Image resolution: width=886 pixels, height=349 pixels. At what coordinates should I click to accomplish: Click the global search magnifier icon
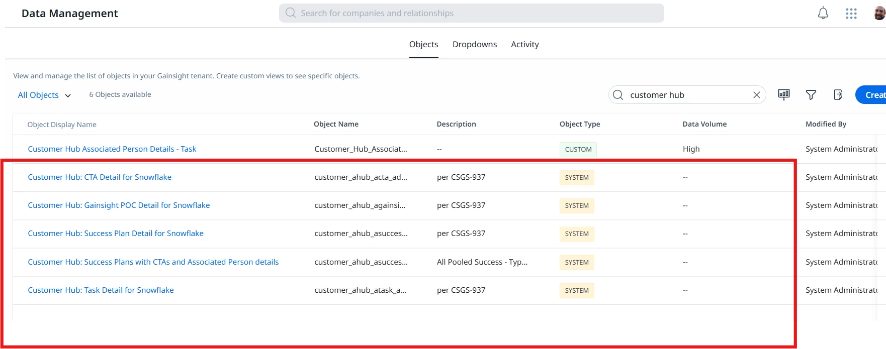click(x=291, y=13)
